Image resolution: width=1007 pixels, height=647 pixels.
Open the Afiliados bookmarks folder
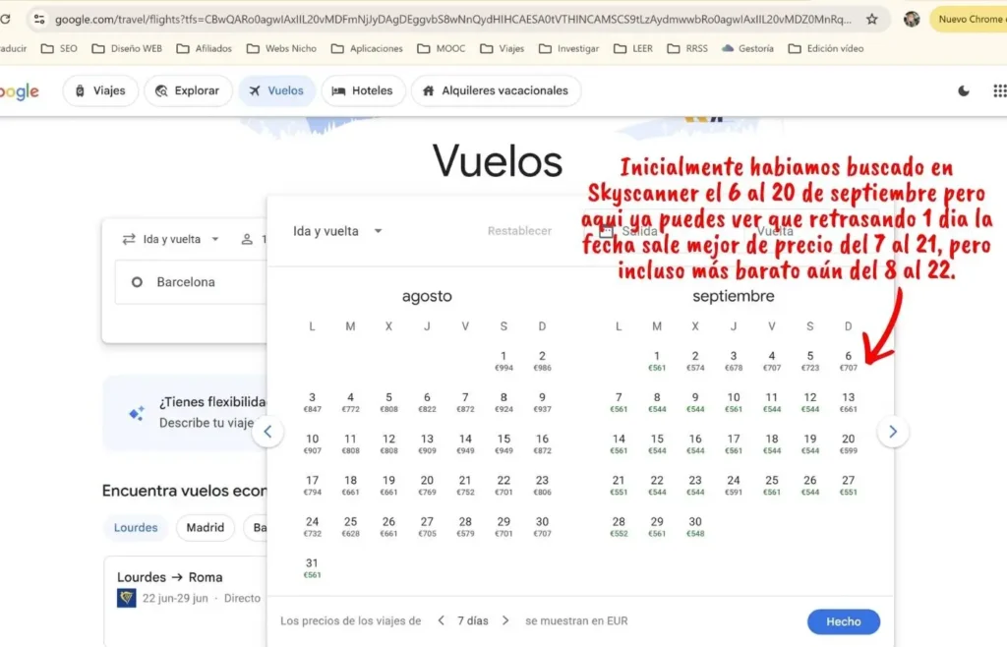(x=205, y=49)
